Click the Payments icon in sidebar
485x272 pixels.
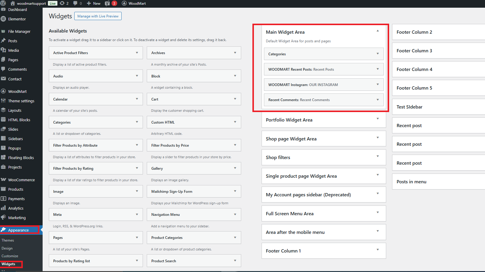pos(3,199)
